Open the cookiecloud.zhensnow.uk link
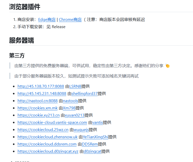The image size is (193, 162). click(48, 137)
